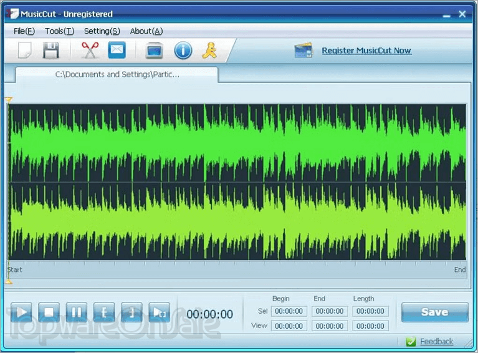Click the View Begin time field
Image resolution: width=478 pixels, height=353 pixels.
[289, 326]
